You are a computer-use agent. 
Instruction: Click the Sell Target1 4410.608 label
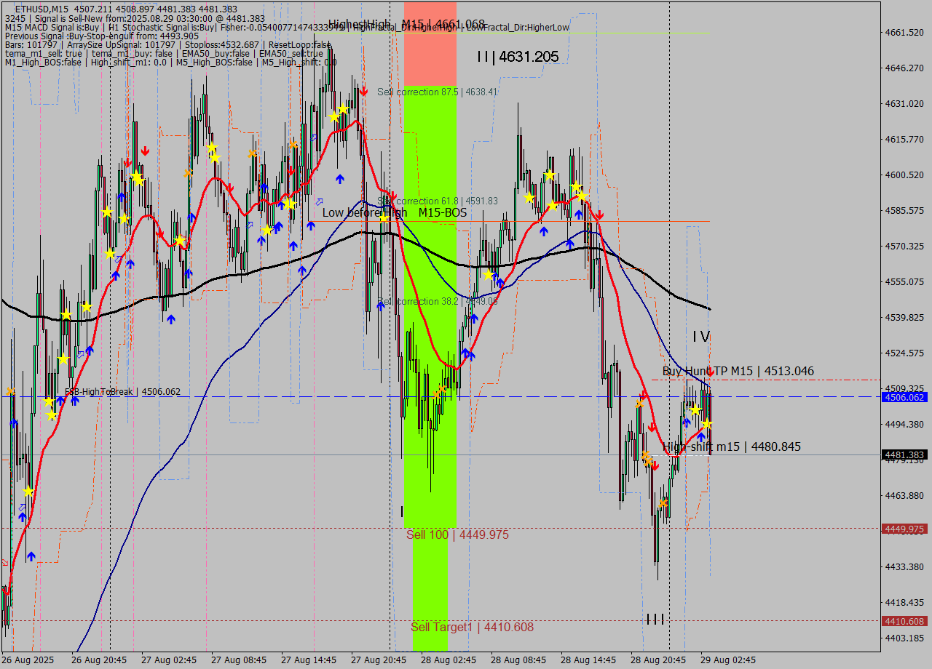tap(472, 627)
